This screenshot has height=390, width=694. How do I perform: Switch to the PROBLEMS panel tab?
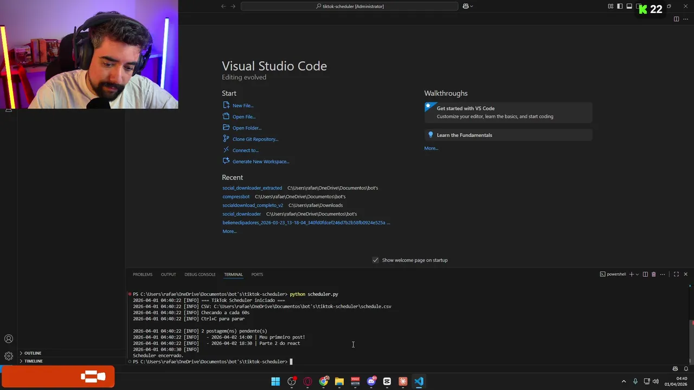coord(143,274)
